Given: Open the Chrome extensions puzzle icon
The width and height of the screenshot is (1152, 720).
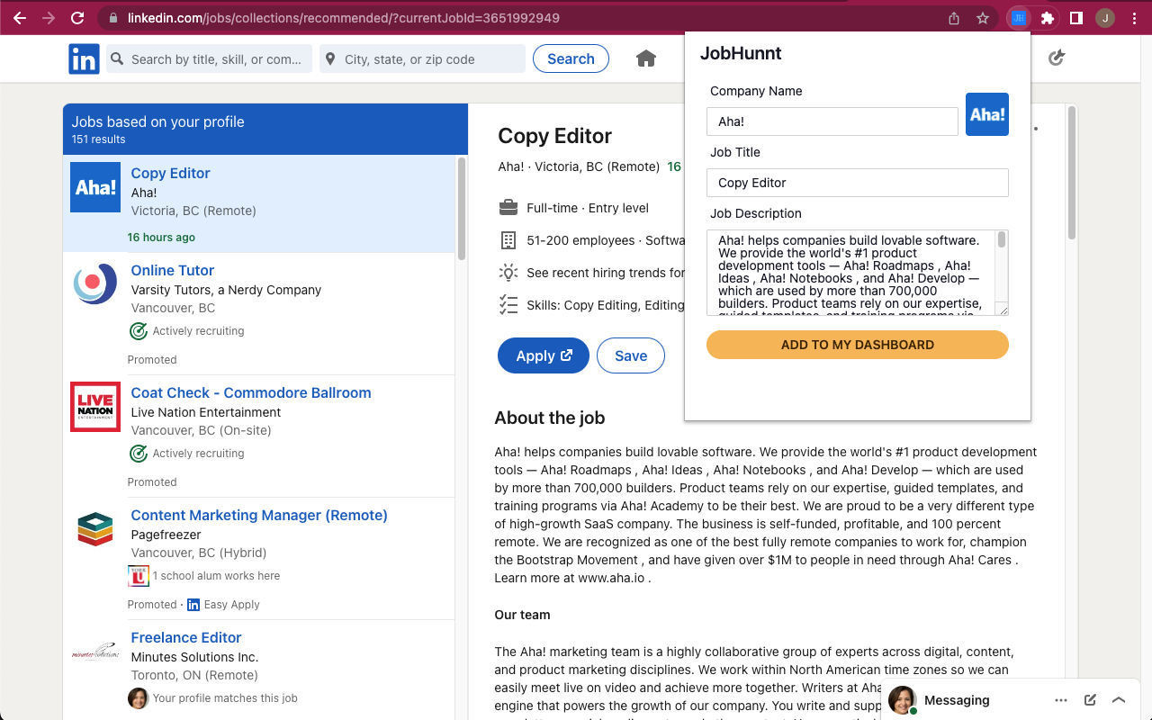Looking at the screenshot, I should pyautogui.click(x=1048, y=18).
